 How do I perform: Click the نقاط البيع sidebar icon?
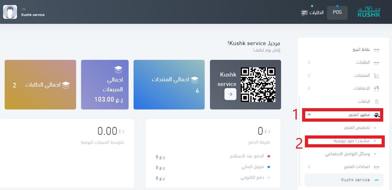click(x=377, y=50)
